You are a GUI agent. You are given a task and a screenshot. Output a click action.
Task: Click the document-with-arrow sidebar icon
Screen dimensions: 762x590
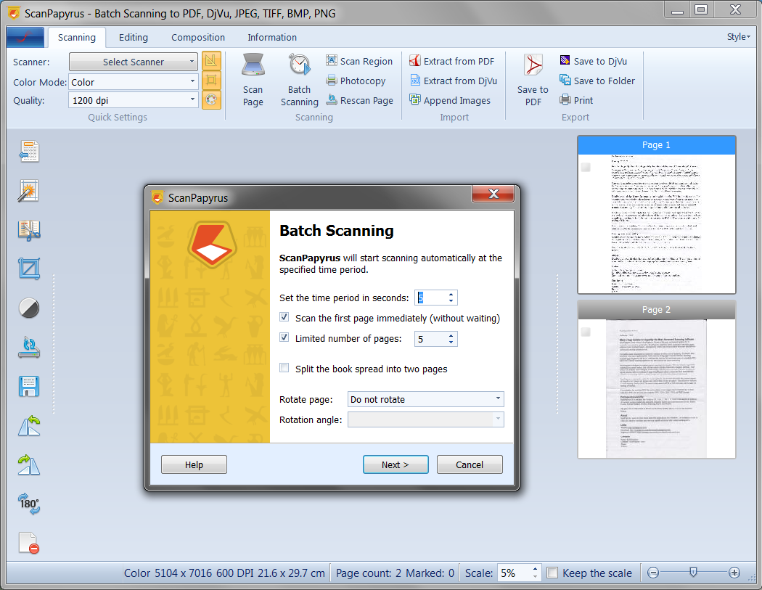pyautogui.click(x=29, y=152)
